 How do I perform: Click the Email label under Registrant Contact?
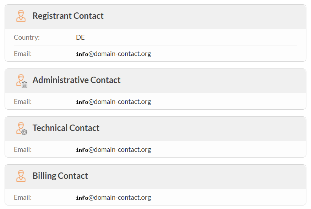[23, 54]
